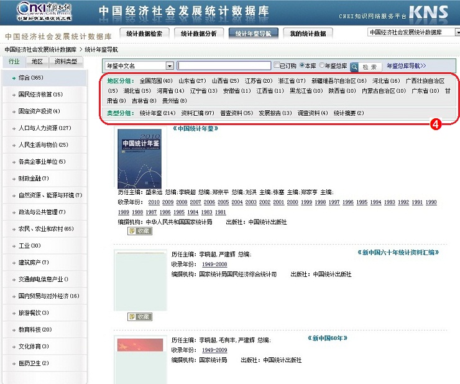Filter by 山东省 (27) region

click(x=192, y=81)
